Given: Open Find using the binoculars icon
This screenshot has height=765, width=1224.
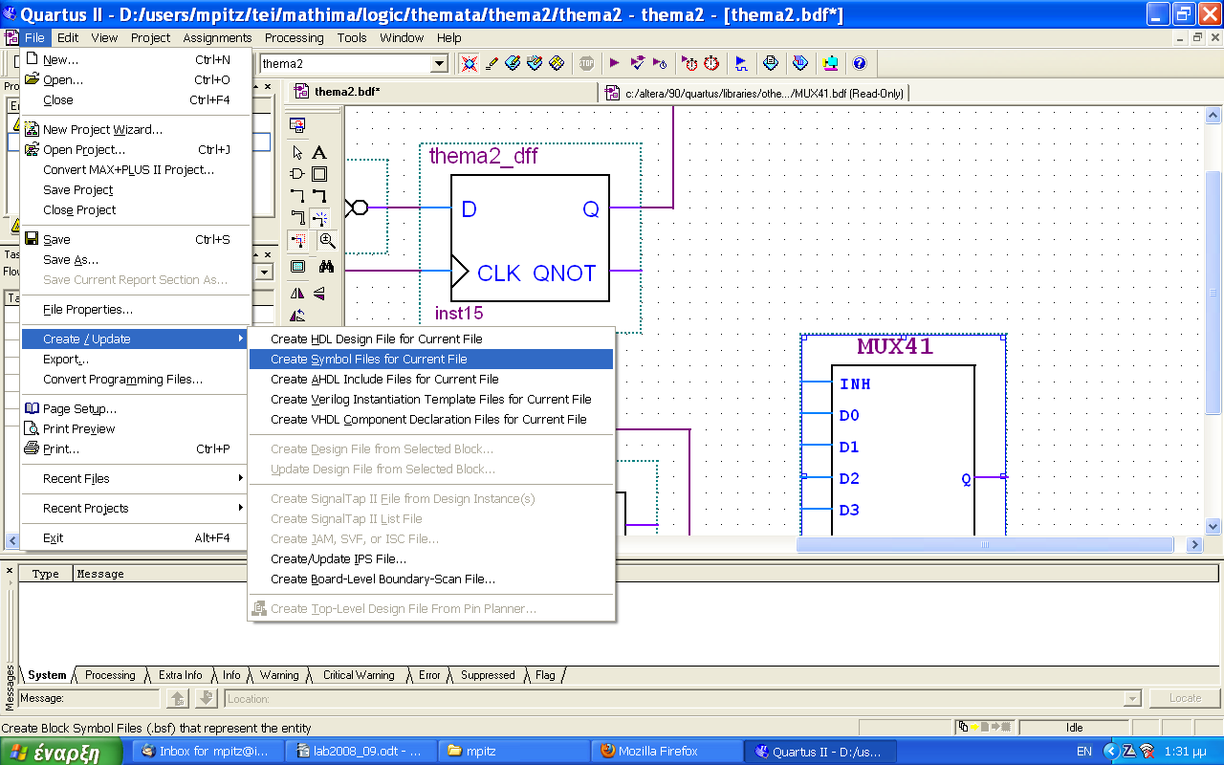Looking at the screenshot, I should (x=327, y=267).
